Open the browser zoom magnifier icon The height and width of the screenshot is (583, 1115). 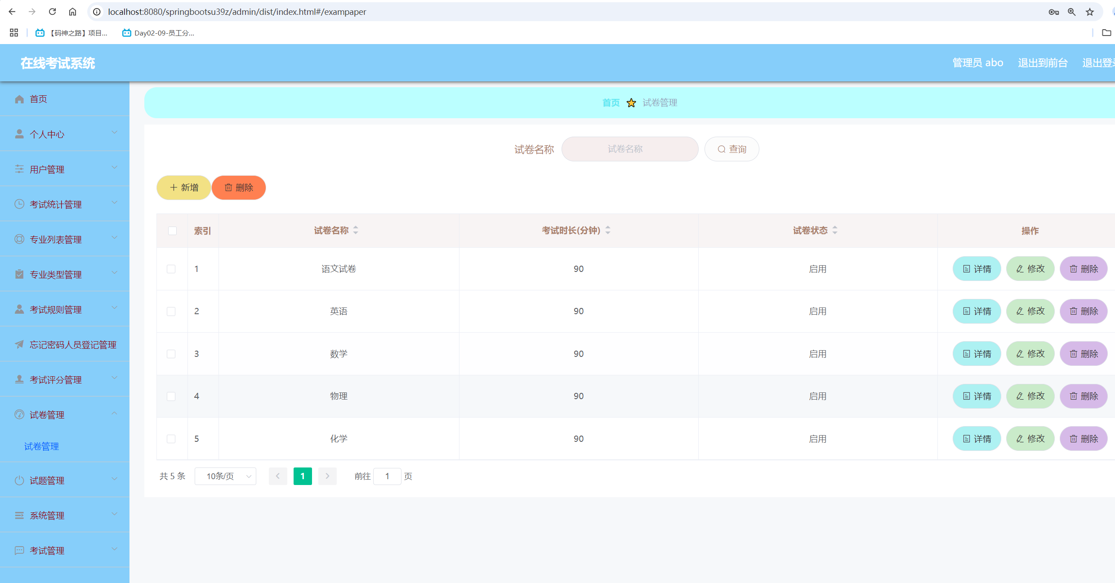1071,12
